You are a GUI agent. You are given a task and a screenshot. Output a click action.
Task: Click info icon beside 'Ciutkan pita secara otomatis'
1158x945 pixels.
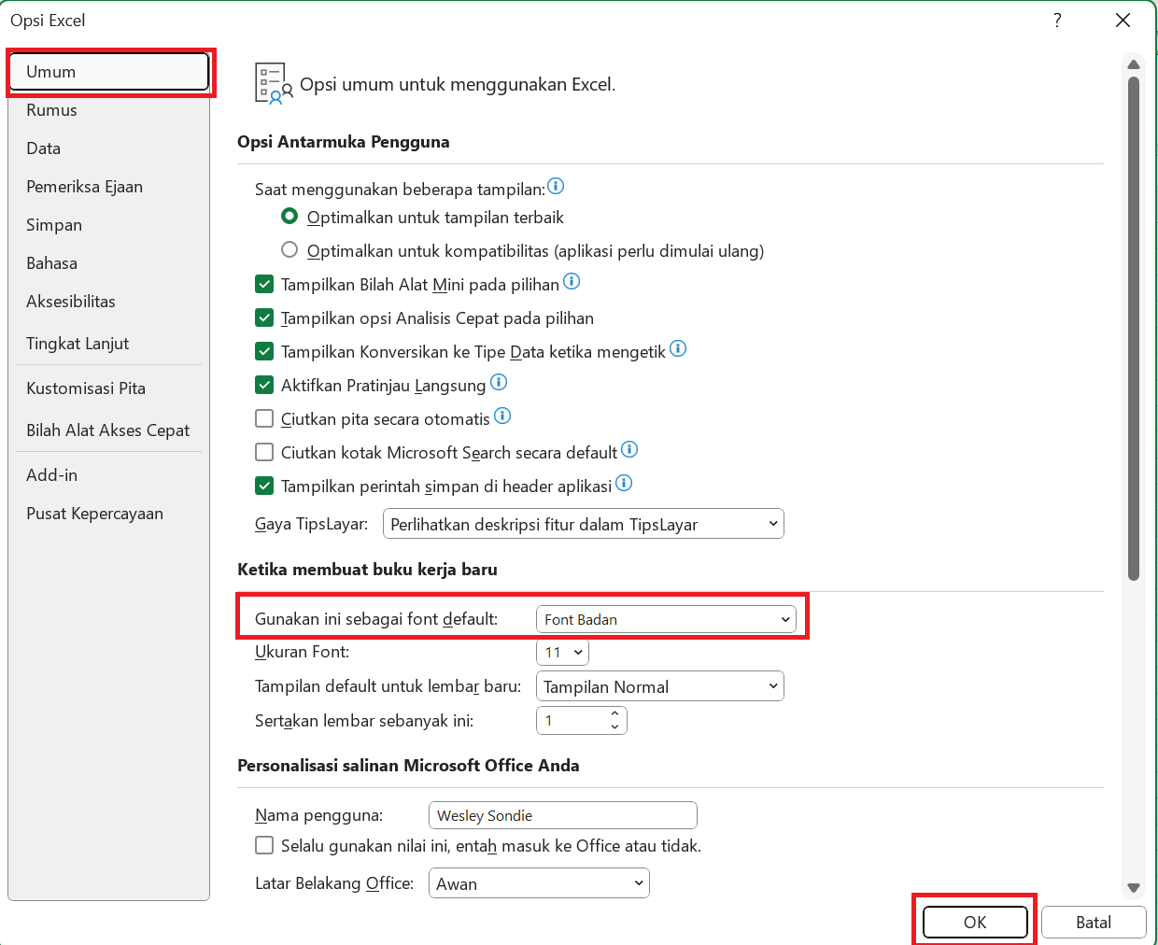502,416
